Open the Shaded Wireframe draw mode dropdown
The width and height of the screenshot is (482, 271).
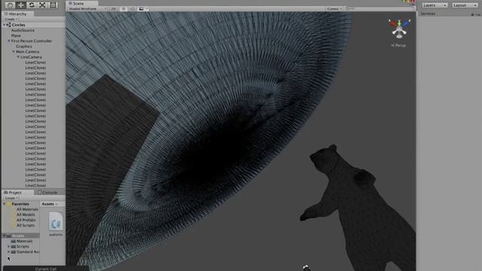pos(87,9)
